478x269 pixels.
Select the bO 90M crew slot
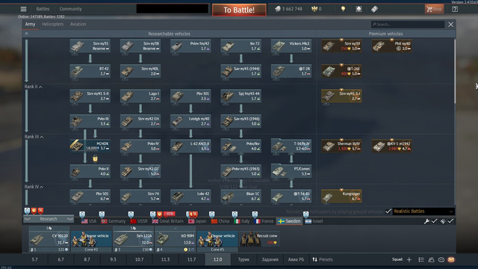[x=176, y=239]
